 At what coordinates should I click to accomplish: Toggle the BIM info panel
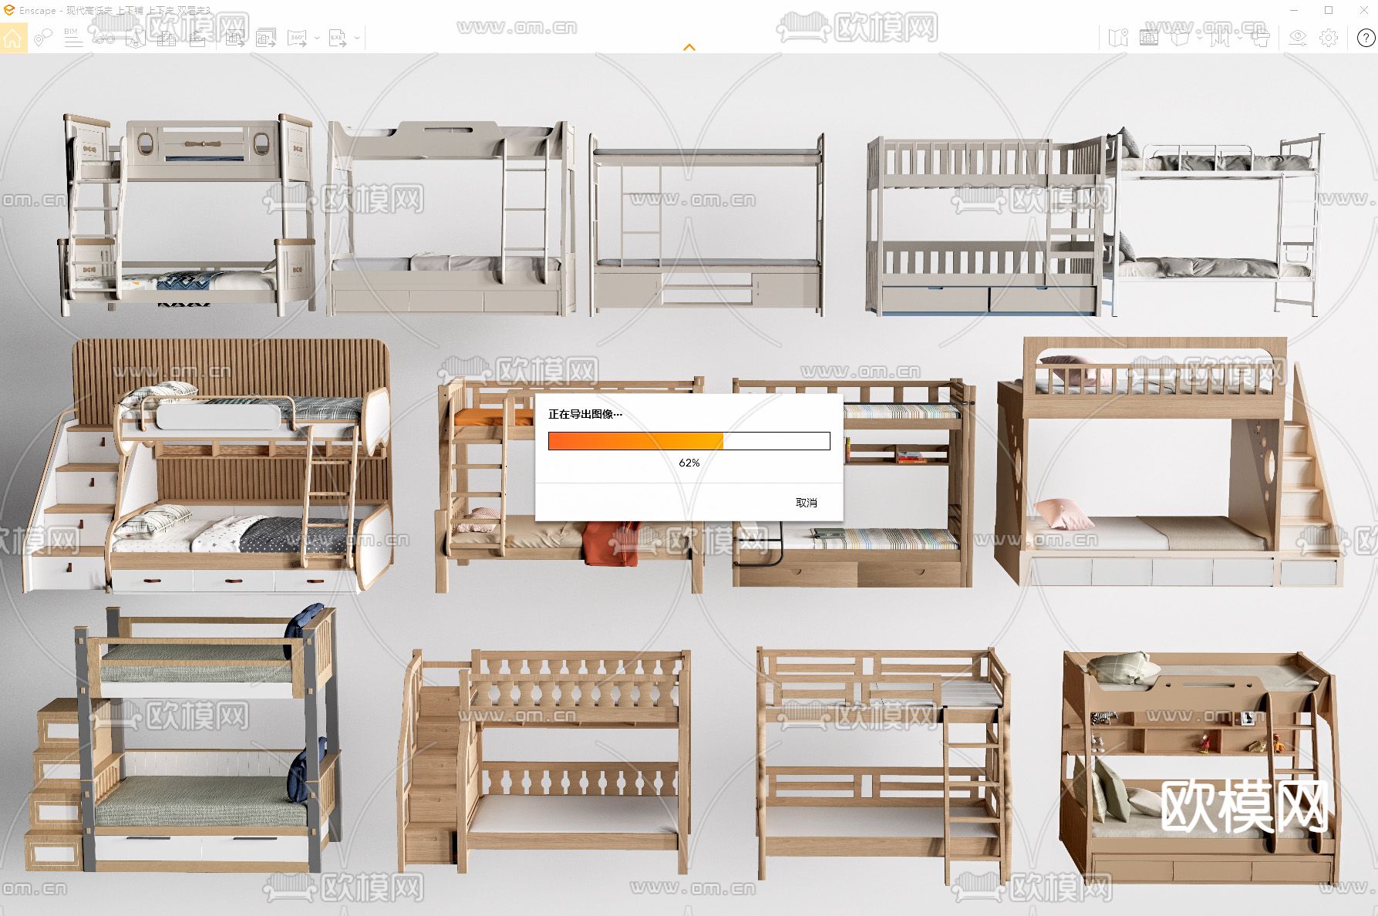click(x=73, y=38)
